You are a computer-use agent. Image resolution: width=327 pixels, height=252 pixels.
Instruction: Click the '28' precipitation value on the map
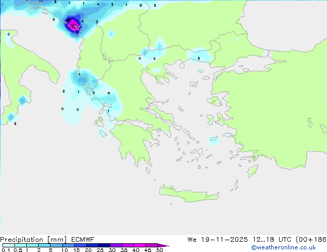coord(68,21)
